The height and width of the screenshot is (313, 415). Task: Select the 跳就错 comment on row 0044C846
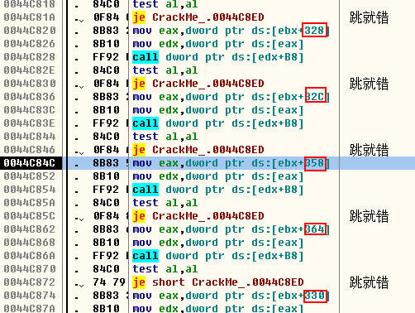[x=369, y=150]
